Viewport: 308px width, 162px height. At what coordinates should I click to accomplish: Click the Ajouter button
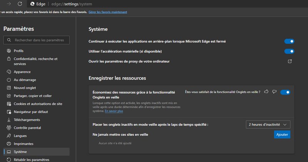pyautogui.click(x=282, y=135)
